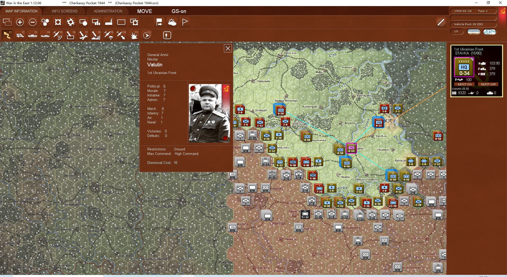Select the F9 air transport mode
The image size is (507, 277).
(x=109, y=35)
